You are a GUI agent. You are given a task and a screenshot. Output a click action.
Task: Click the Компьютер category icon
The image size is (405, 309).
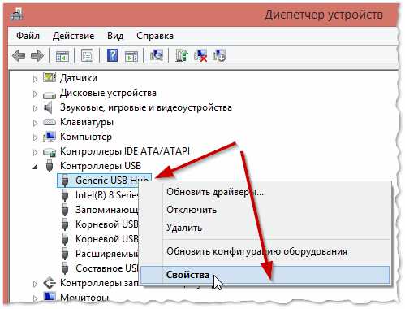(50, 137)
